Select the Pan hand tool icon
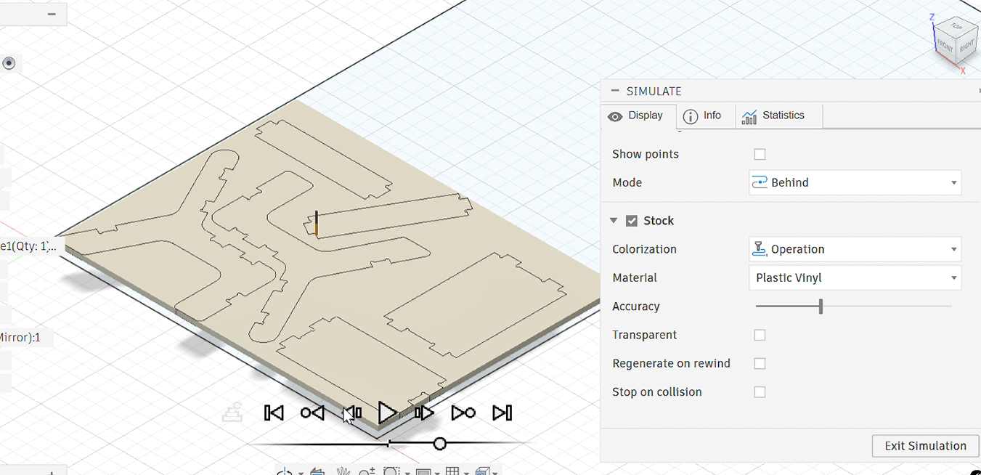Screen dimensions: 981x475 coord(343,471)
